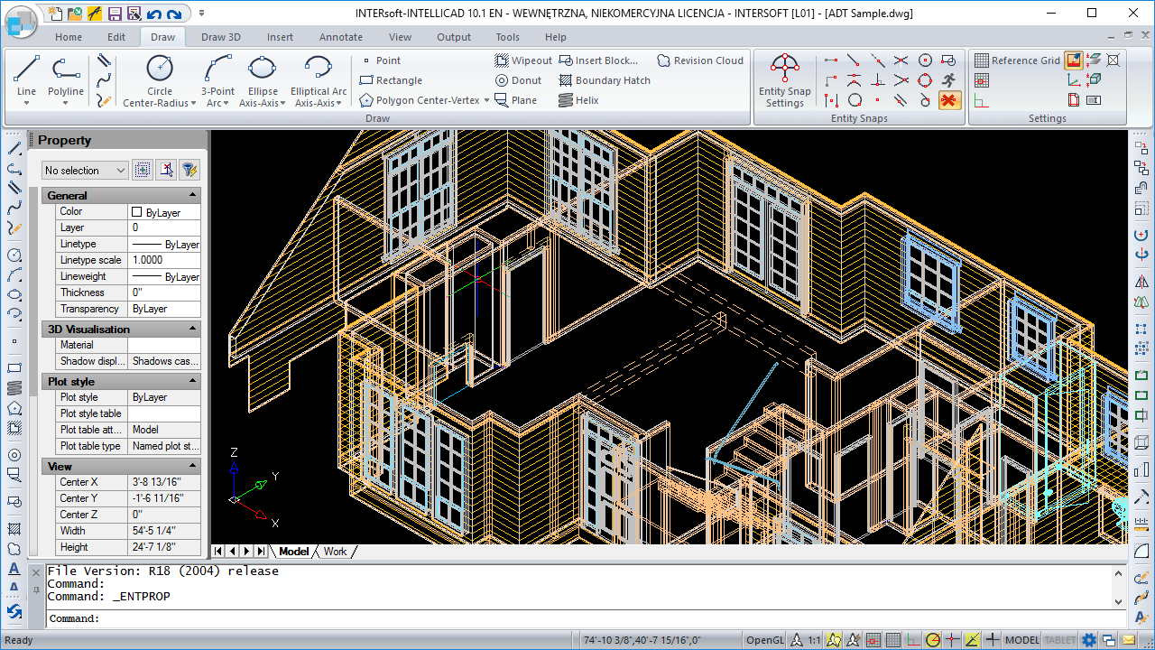Open the No selection dropdown
The height and width of the screenshot is (650, 1155).
point(86,171)
